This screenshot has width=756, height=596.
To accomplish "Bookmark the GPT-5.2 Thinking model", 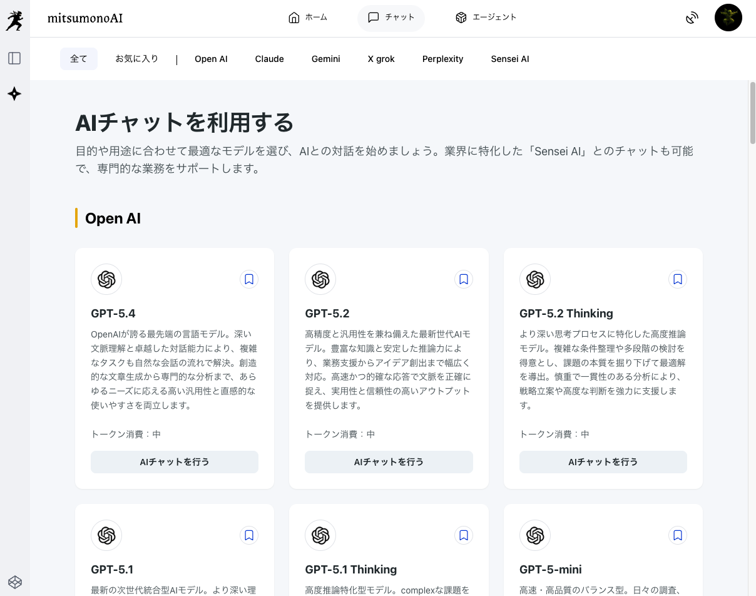I will [x=678, y=279].
